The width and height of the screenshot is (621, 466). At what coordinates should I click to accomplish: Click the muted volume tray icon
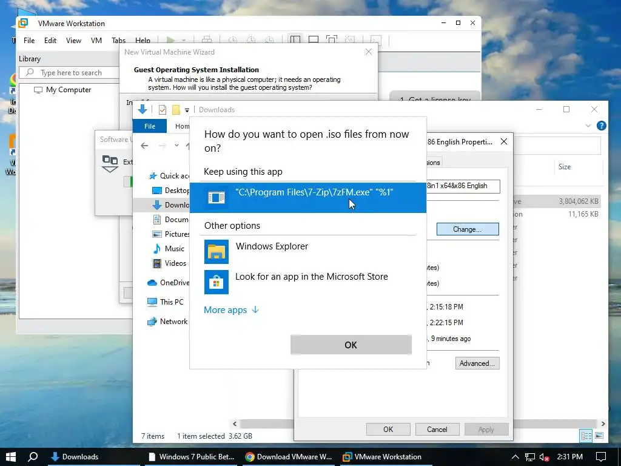click(x=544, y=457)
